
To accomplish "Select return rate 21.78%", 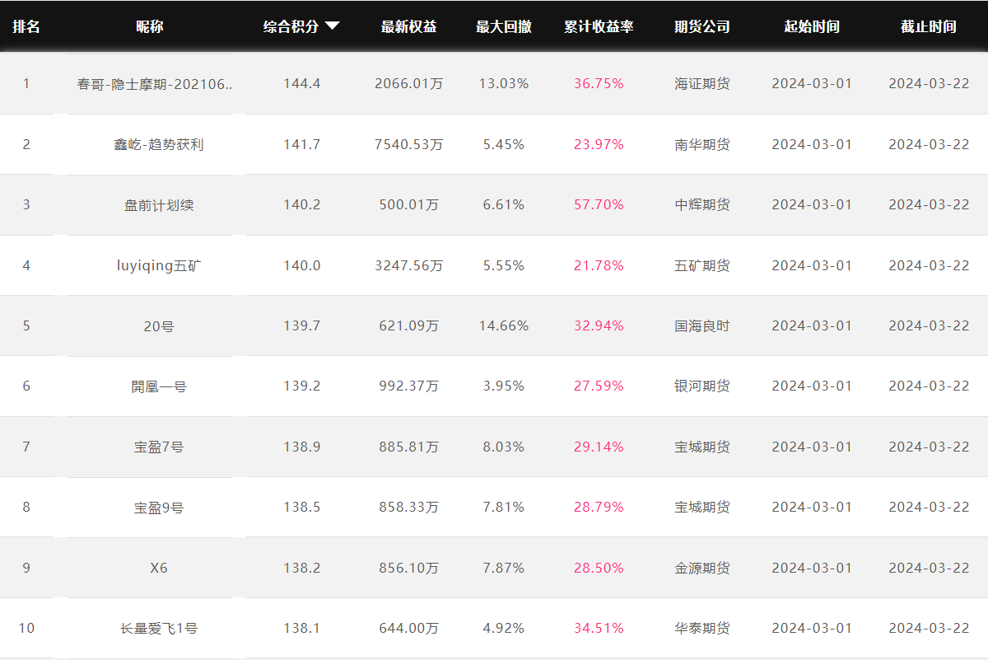I will coord(599,265).
